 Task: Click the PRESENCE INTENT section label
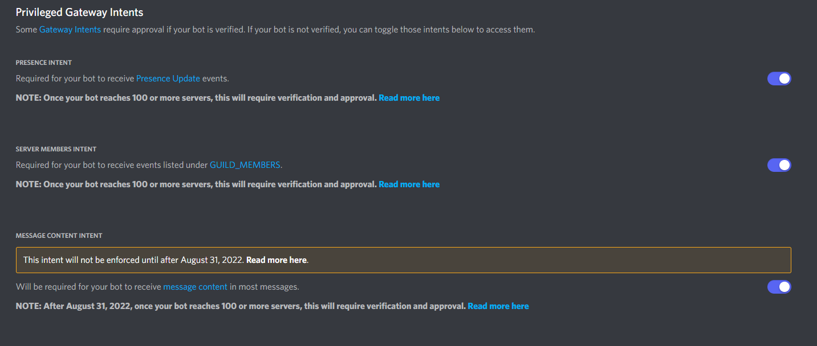click(x=44, y=63)
